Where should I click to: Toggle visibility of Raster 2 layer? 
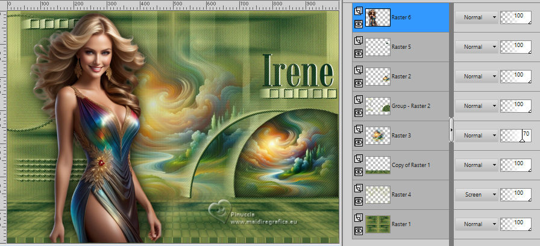[x=359, y=83]
